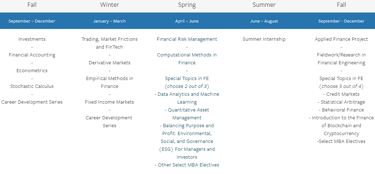375x174 pixels.
Task: Open the Econometrics course
Action: click(x=32, y=70)
